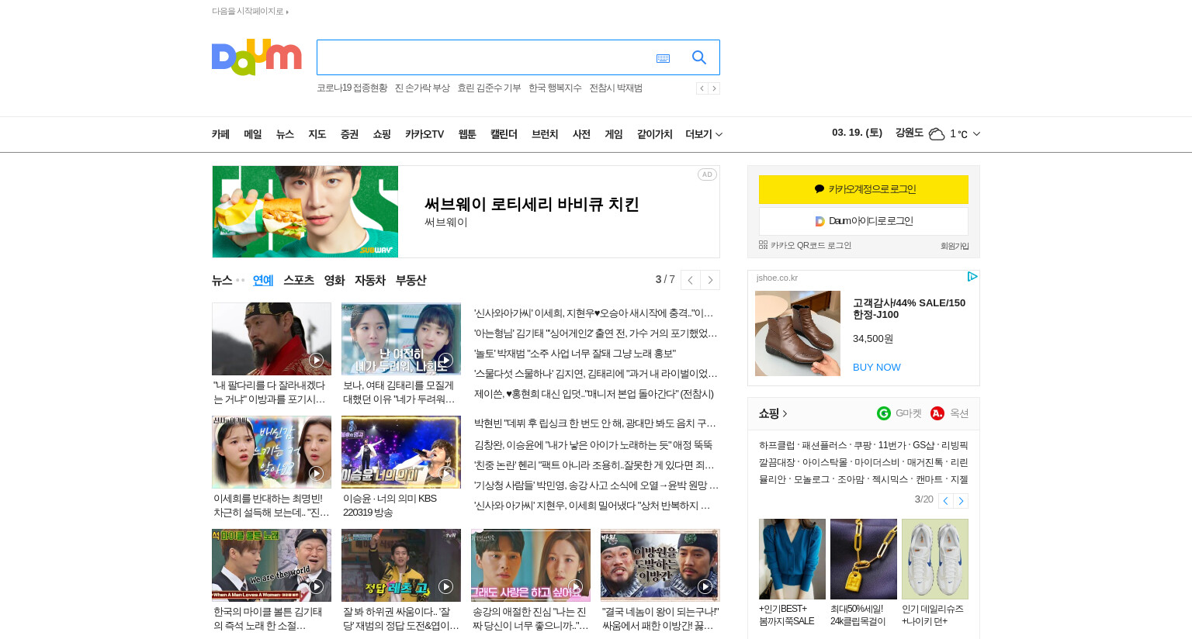Image resolution: width=1192 pixels, height=639 pixels.
Task: Open headline '놀토 박재범 소주 사업'
Action: click(575, 354)
